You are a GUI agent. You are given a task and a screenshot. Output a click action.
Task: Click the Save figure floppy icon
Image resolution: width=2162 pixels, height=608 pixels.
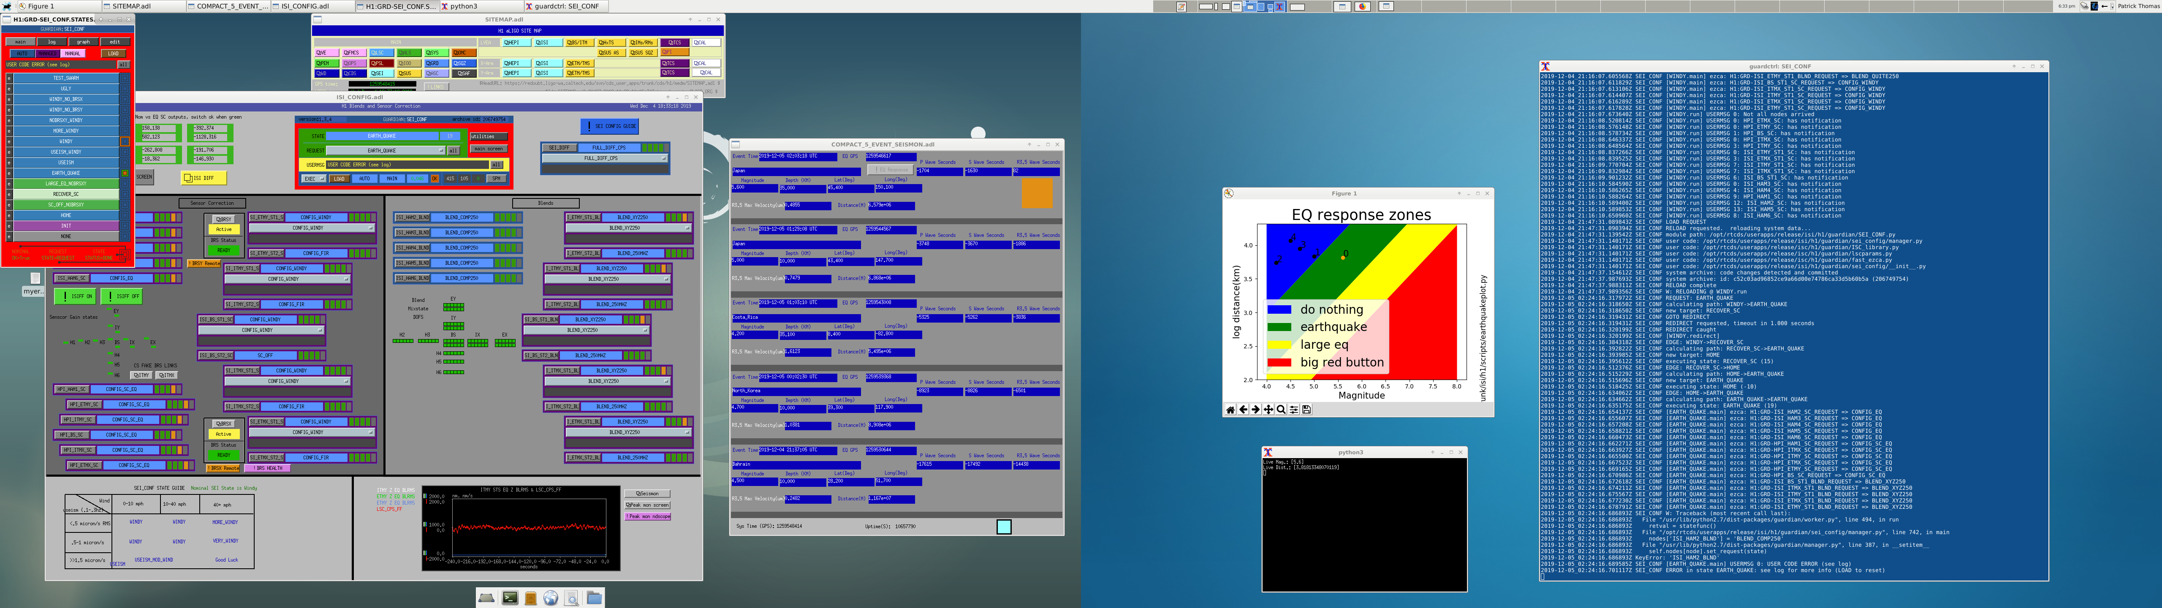[1307, 410]
